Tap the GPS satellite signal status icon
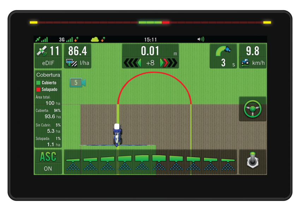This screenshot has height=211, width=300. tap(42, 39)
